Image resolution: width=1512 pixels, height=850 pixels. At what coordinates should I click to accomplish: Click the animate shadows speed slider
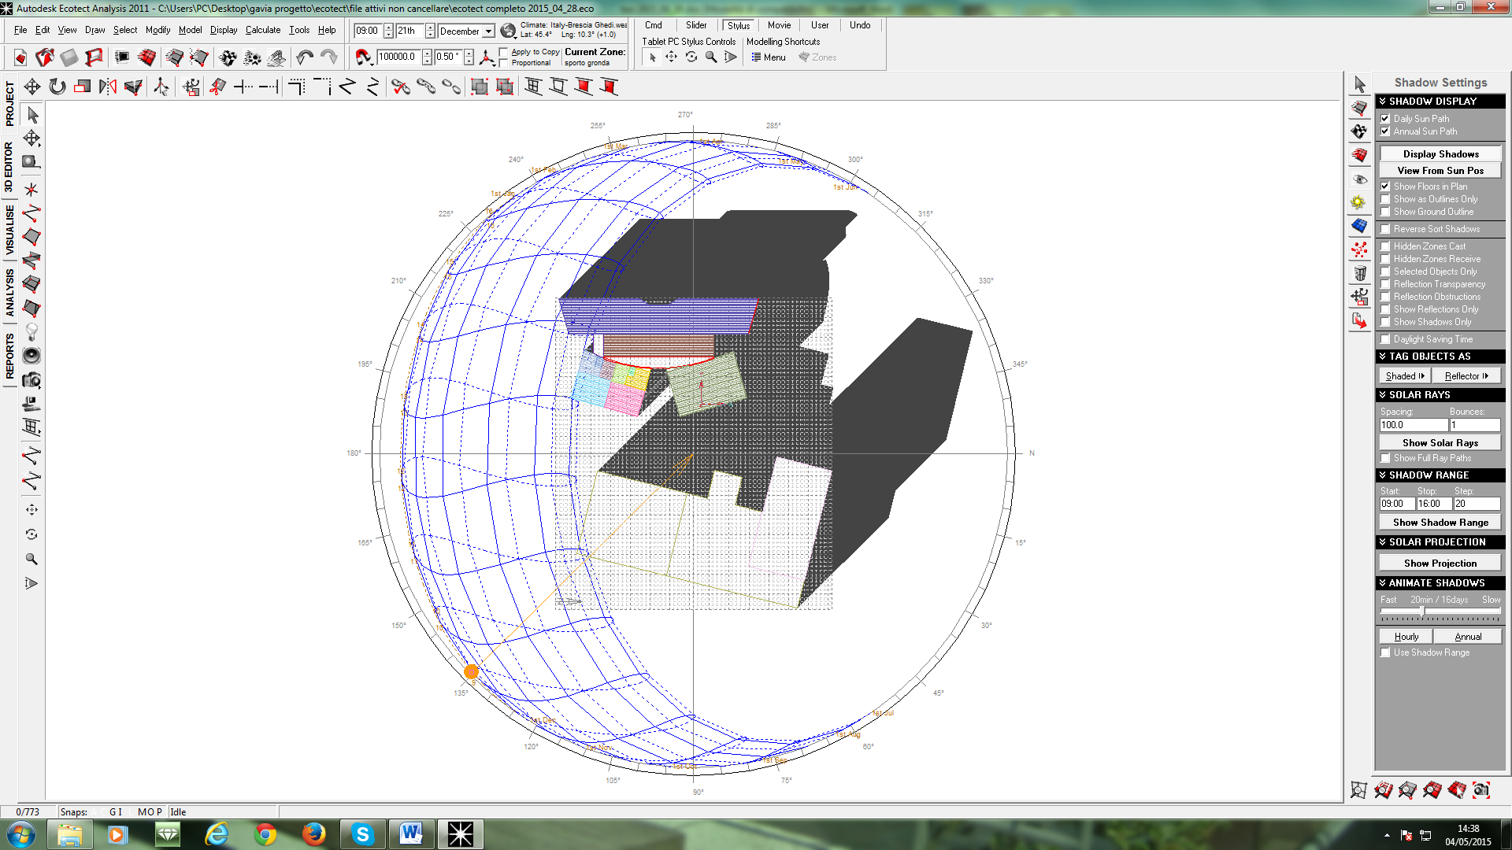tap(1421, 612)
